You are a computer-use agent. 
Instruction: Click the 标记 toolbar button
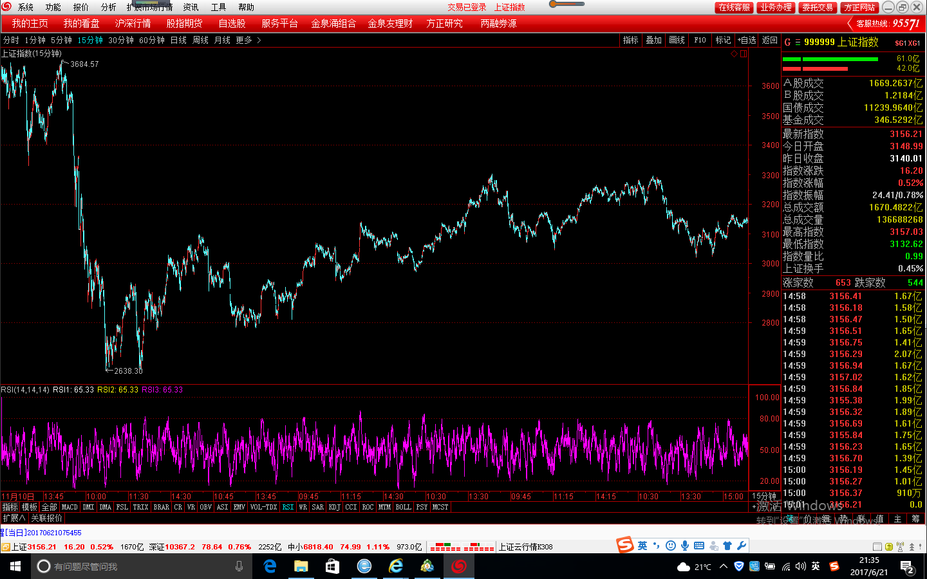click(724, 40)
